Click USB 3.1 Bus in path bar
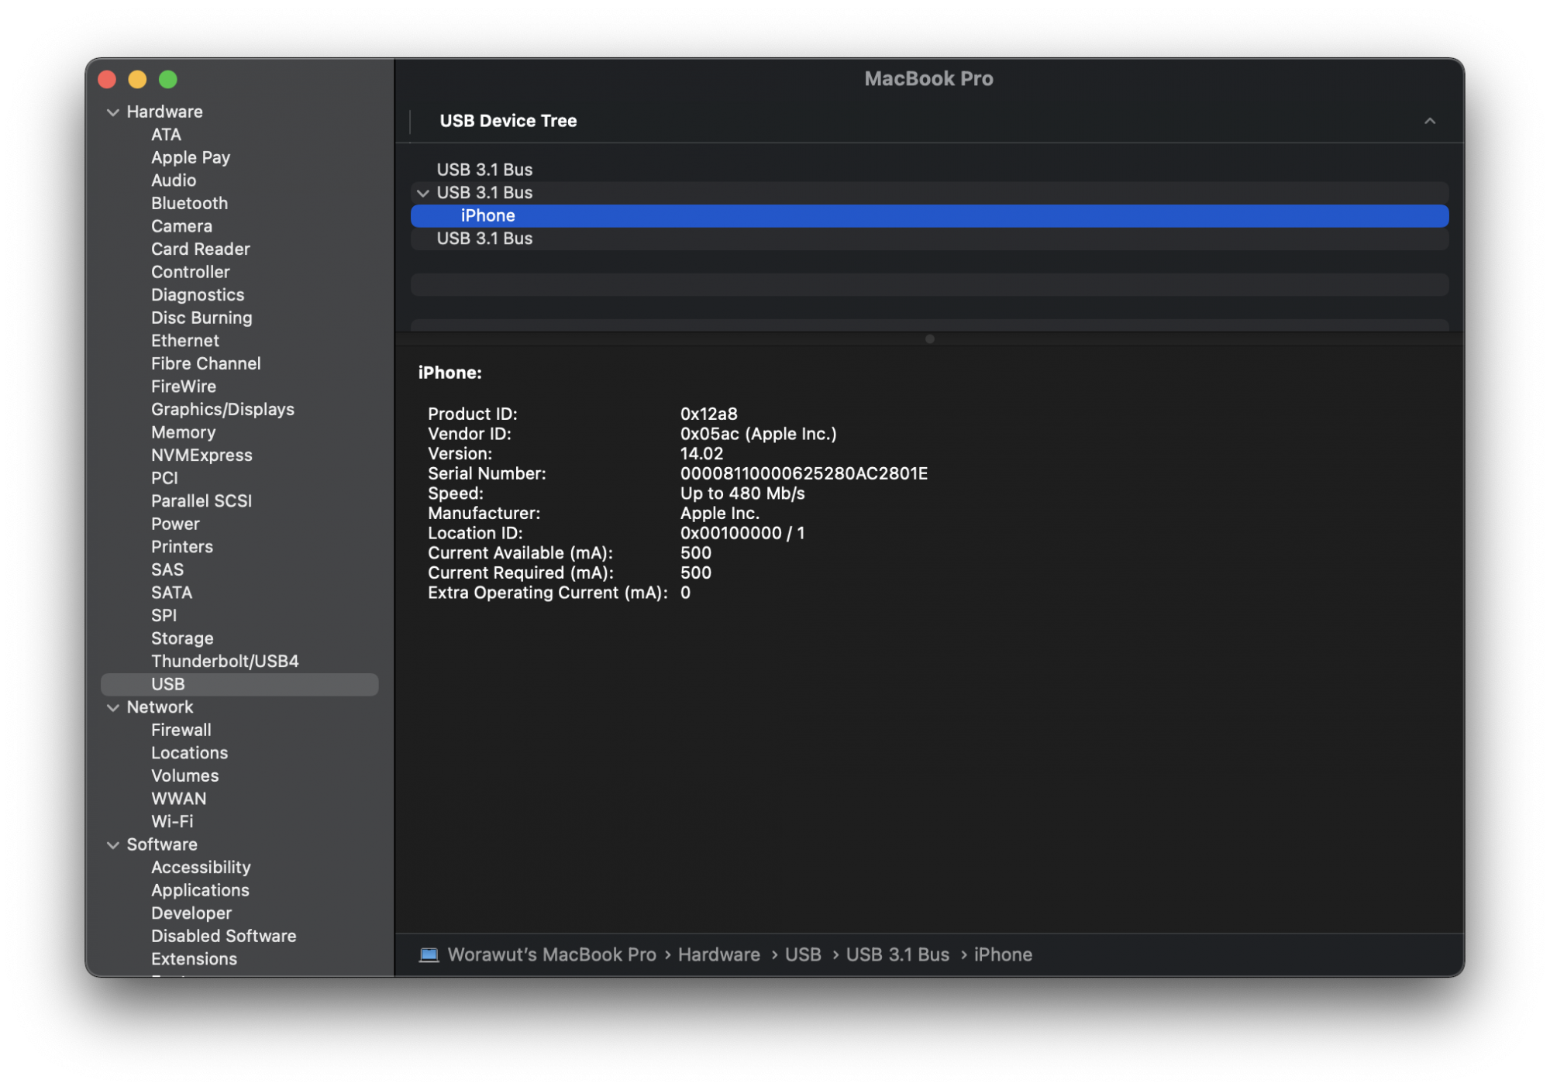Screen dimensions: 1550x1090 pos(897,954)
